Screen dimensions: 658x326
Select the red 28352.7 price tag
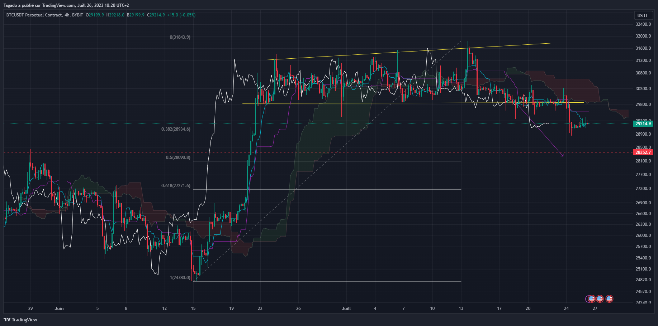point(644,152)
